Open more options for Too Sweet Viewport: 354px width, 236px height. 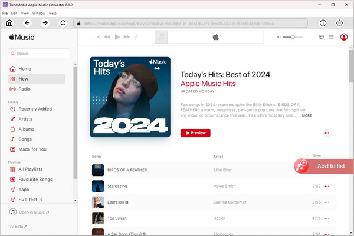327,218
